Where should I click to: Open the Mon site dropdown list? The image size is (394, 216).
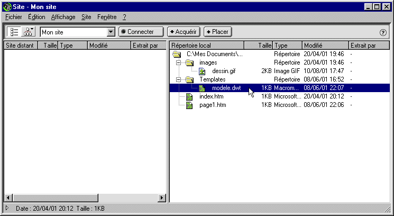[111, 32]
